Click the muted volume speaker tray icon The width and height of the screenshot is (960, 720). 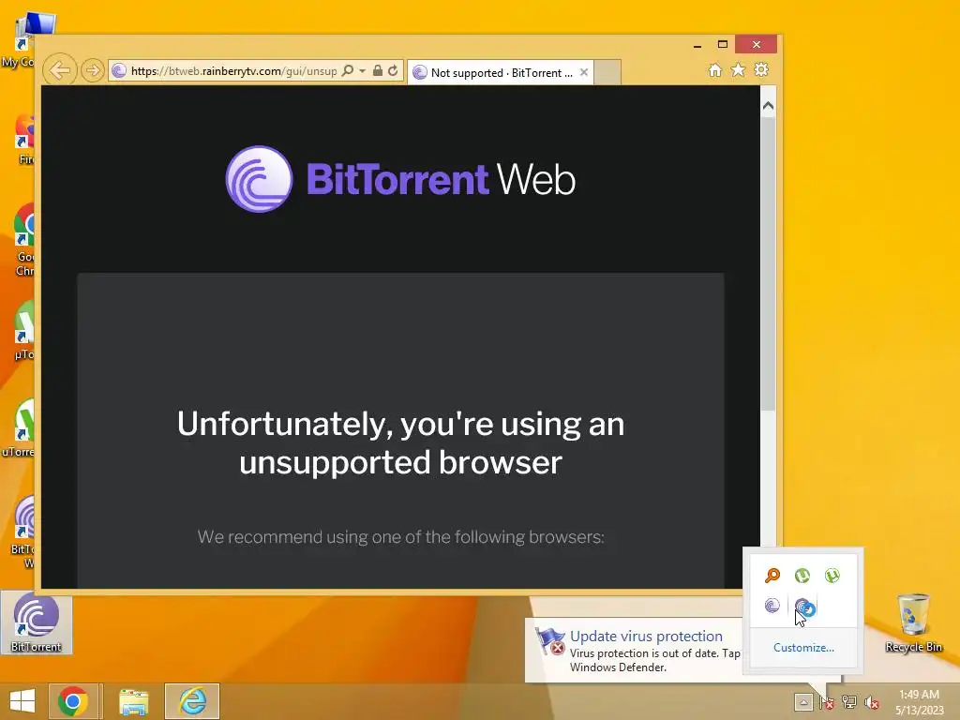tap(871, 701)
